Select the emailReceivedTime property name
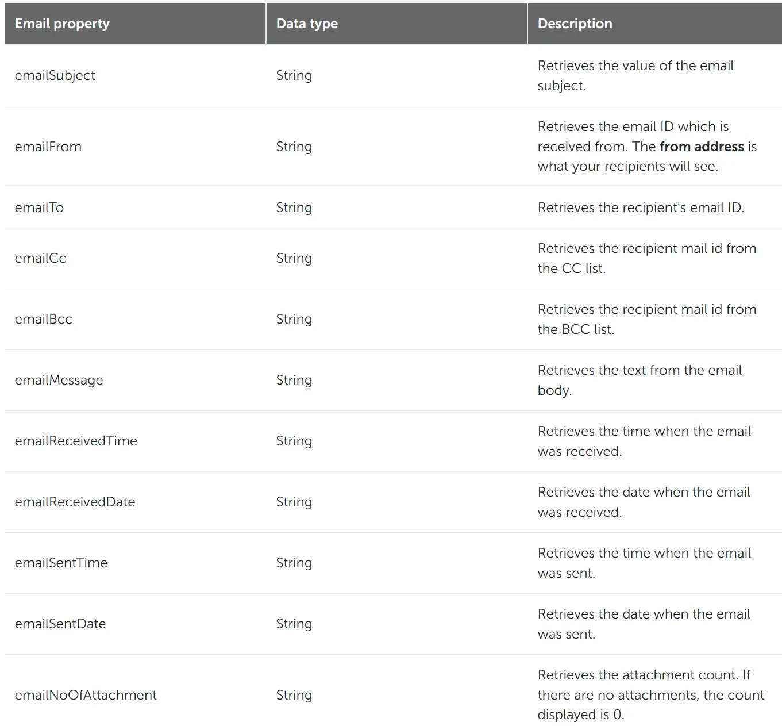Viewport: 782px width, 726px height. [x=76, y=441]
